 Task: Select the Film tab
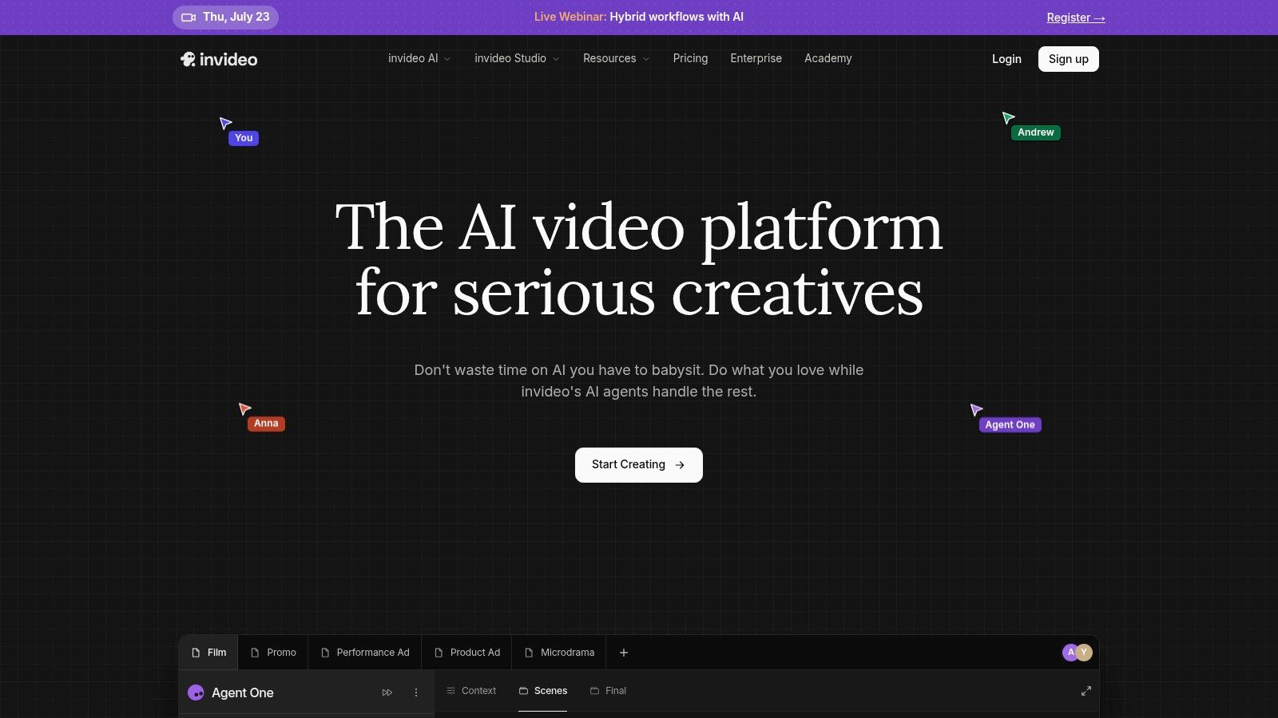(208, 653)
